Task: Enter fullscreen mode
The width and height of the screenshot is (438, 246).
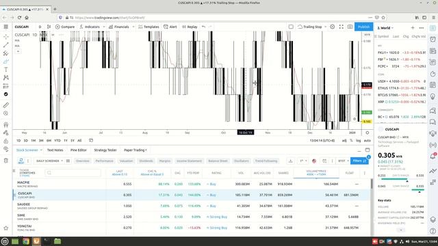Action: [341, 27]
